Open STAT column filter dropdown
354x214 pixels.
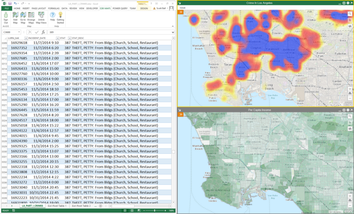tap(69, 38)
